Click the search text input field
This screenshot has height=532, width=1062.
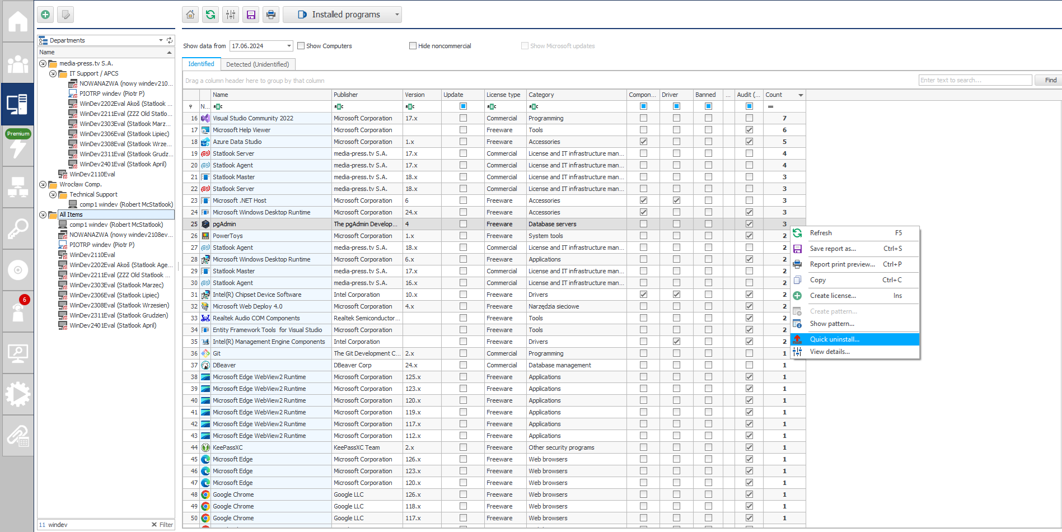click(x=975, y=80)
